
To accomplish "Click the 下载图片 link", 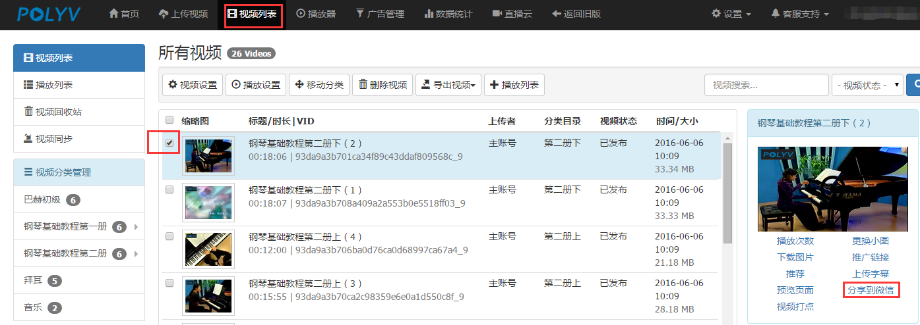I will point(795,257).
